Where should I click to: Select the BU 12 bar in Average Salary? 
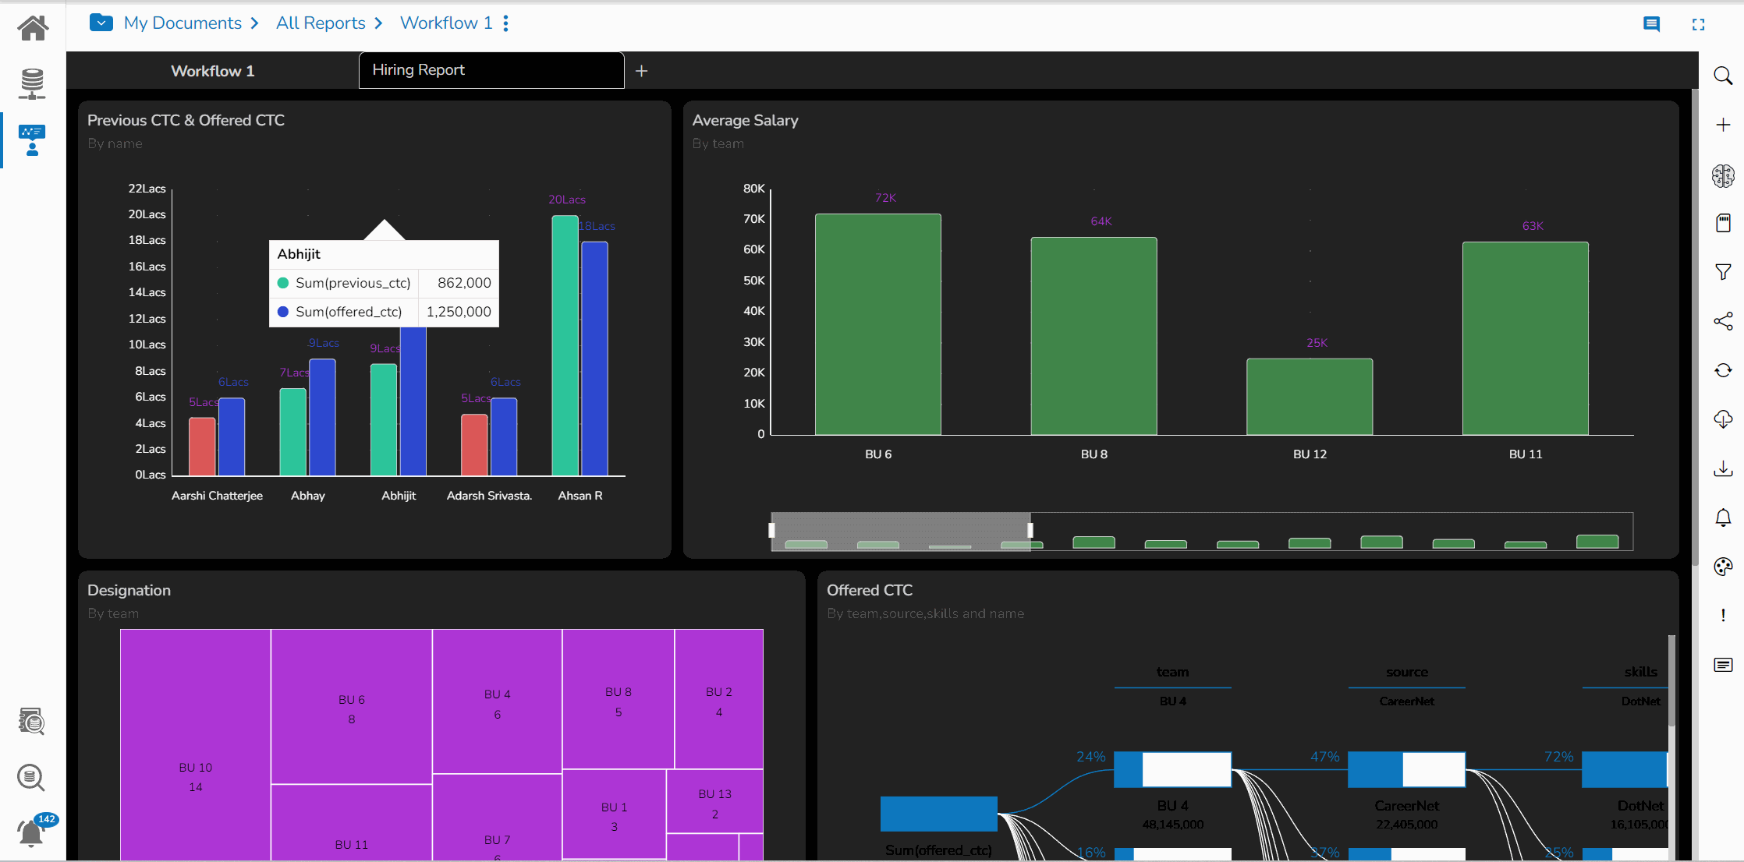pyautogui.click(x=1310, y=397)
